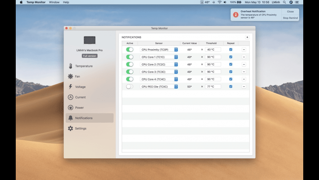The width and height of the screenshot is (319, 180).
Task: Open Spotlight search magnifier
Action: click(x=285, y=2)
